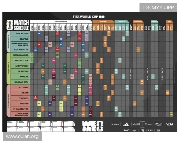Select the Round of 32 header tab
This screenshot has height=144, width=180.
click(103, 22)
